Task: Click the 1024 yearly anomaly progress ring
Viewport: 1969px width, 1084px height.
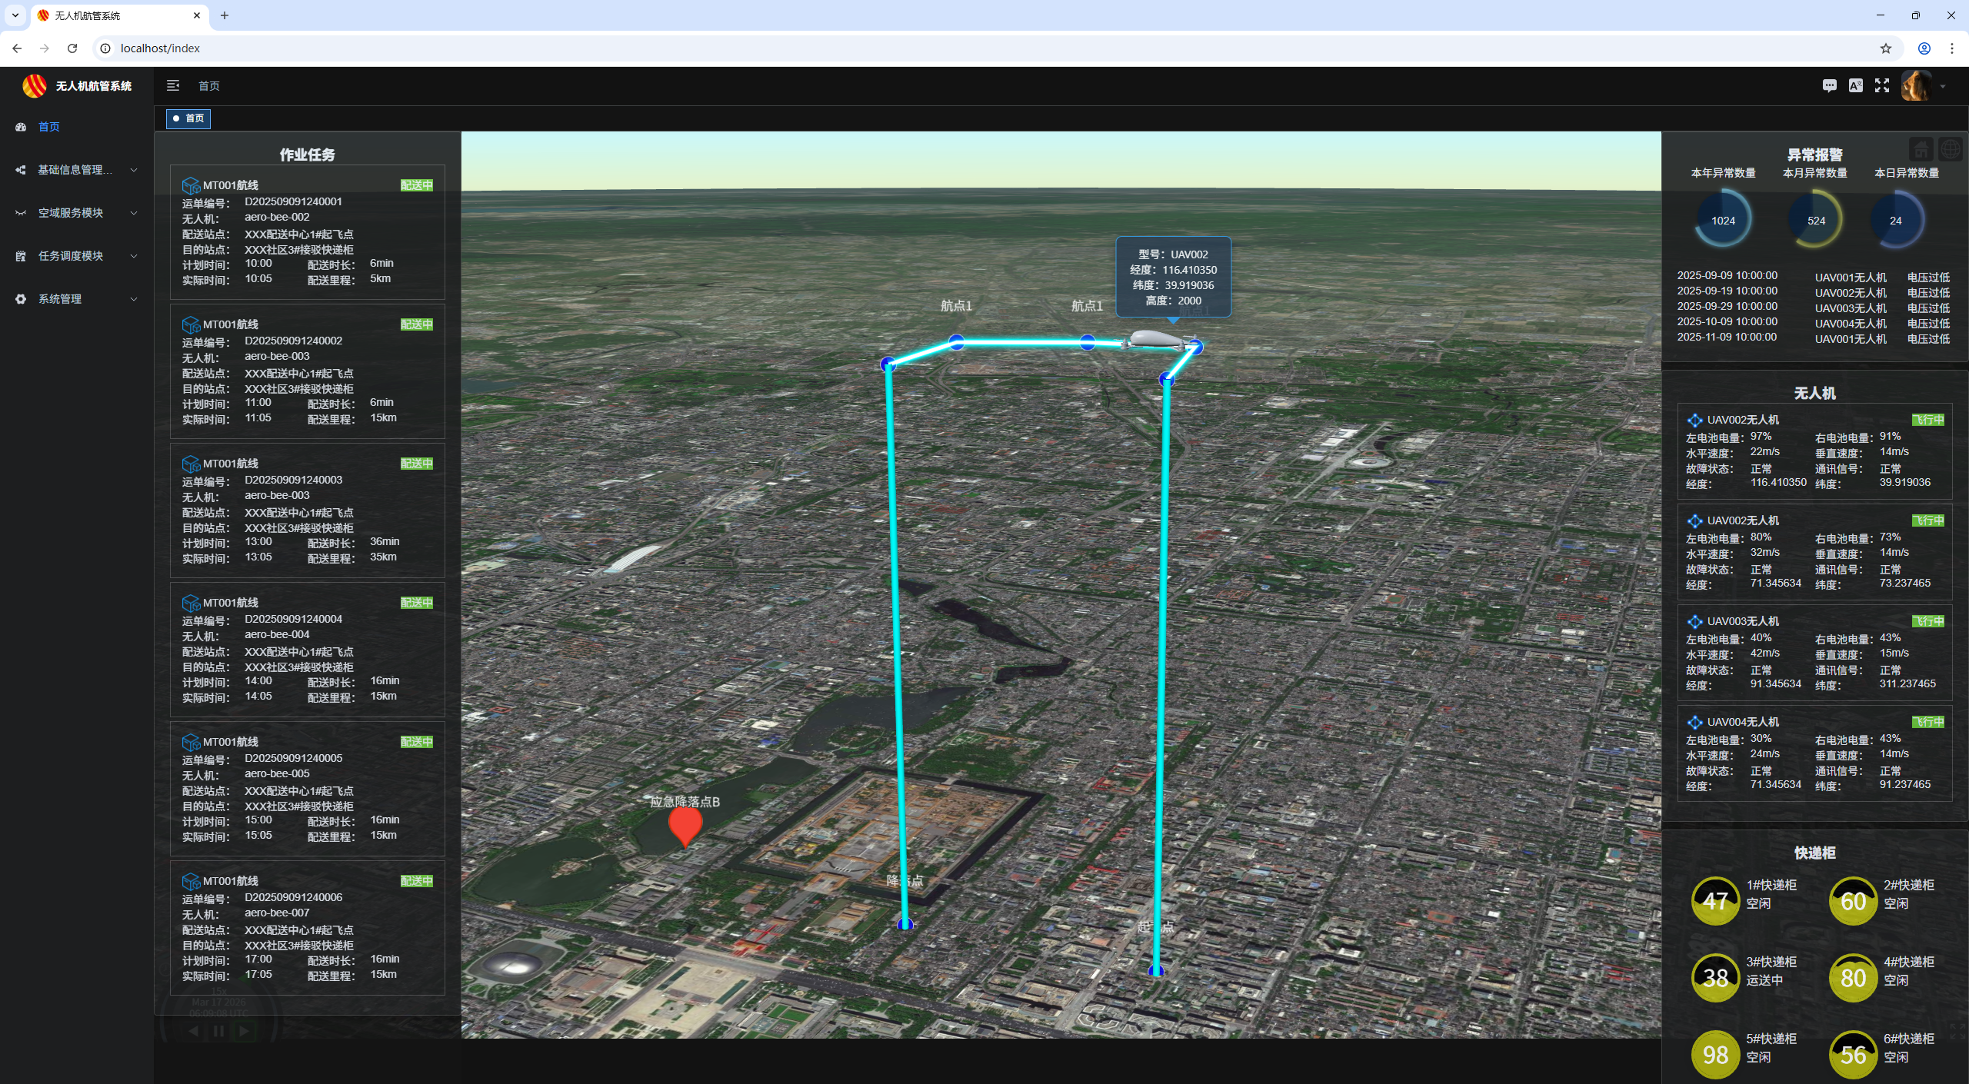Action: [1723, 221]
